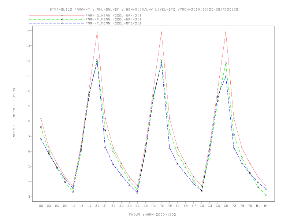Click x-axis tick label 51

point(178,206)
